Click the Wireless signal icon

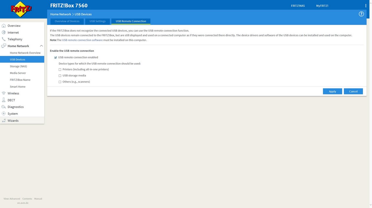click(x=3, y=93)
